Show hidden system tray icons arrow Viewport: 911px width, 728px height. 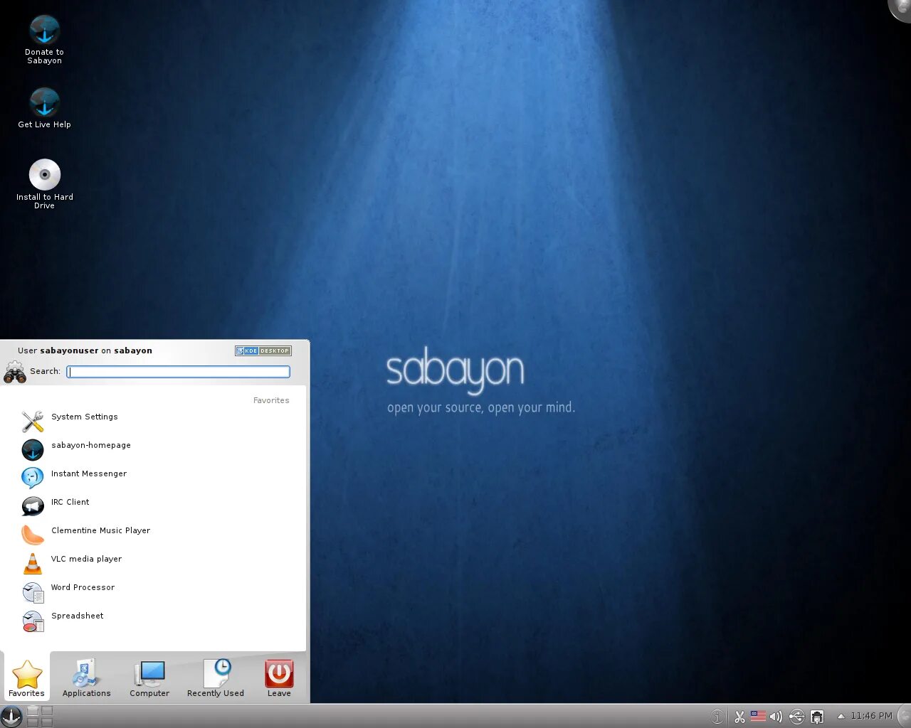pos(841,717)
